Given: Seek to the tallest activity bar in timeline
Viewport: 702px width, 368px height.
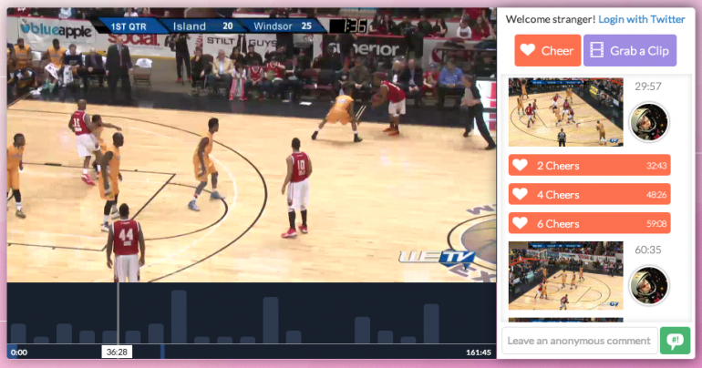Looking at the screenshot, I should click(x=179, y=317).
